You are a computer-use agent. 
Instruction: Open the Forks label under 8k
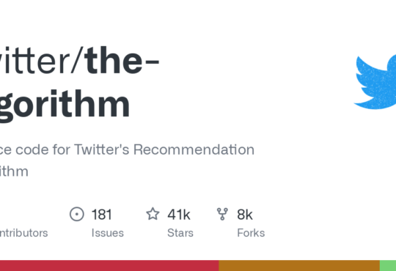coord(251,233)
